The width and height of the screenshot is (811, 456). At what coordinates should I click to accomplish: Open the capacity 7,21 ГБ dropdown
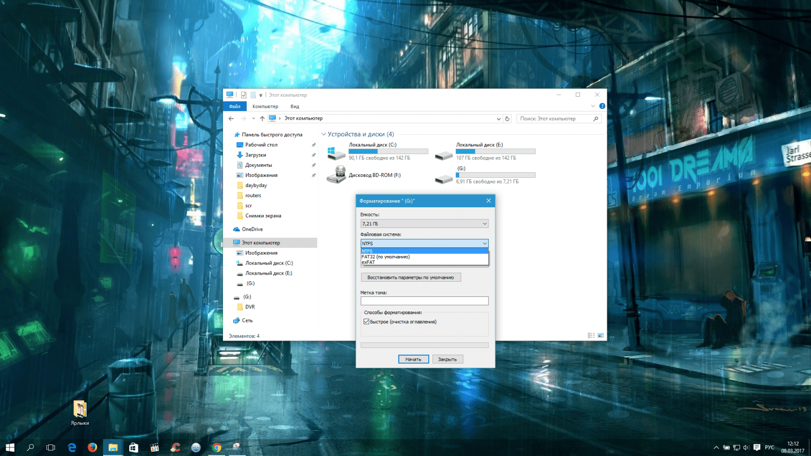click(x=424, y=223)
